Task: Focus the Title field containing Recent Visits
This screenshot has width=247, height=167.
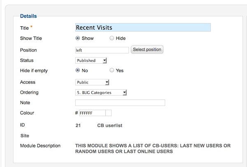Action: [x=143, y=28]
